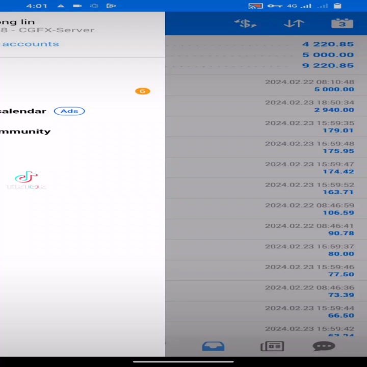Open the news tab icon
This screenshot has height=367, width=367.
point(272,346)
